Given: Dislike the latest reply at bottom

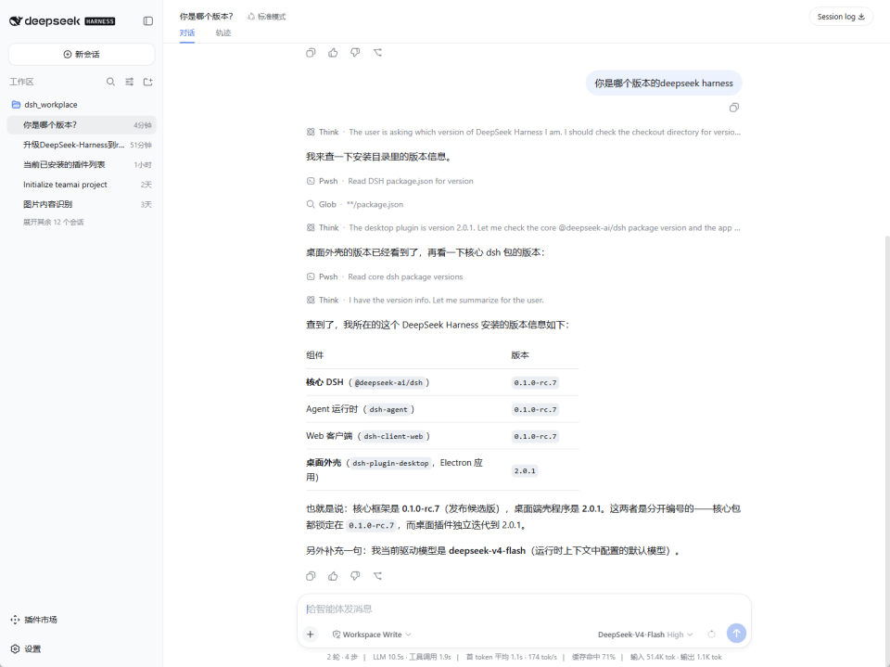Looking at the screenshot, I should point(355,576).
